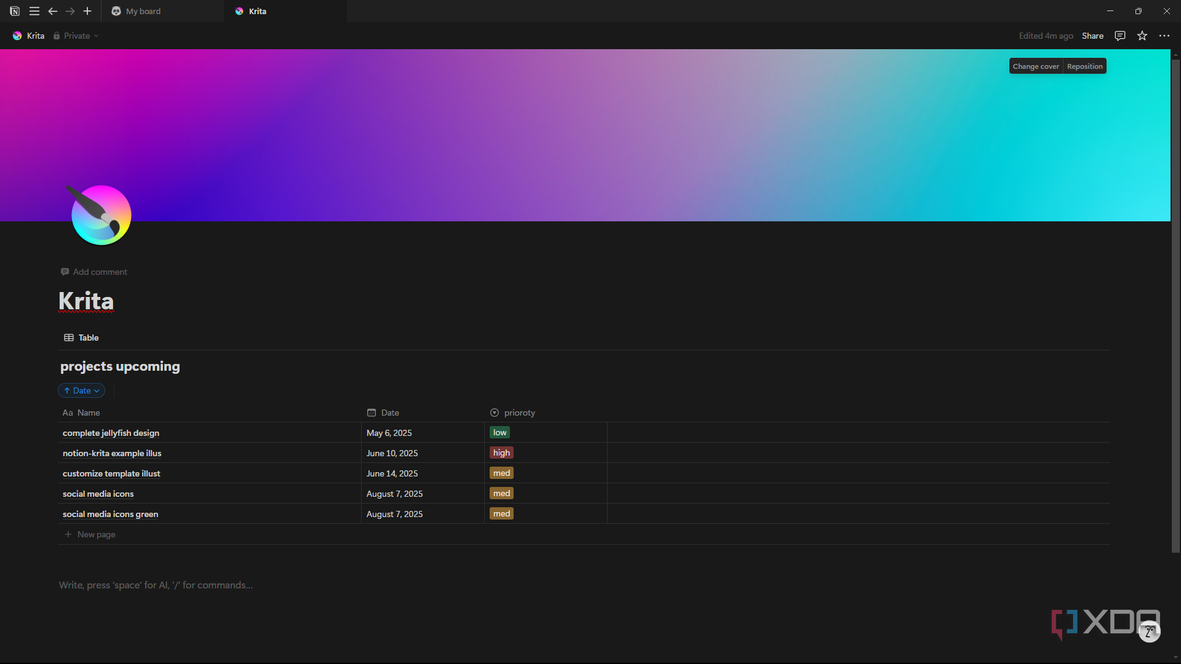Click the vertical scrollbar thumb
Image resolution: width=1181 pixels, height=664 pixels.
pyautogui.click(x=1175, y=306)
